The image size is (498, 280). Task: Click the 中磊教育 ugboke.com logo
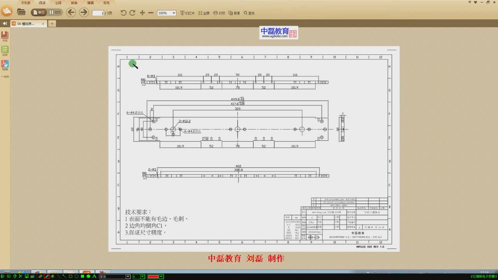(x=279, y=33)
